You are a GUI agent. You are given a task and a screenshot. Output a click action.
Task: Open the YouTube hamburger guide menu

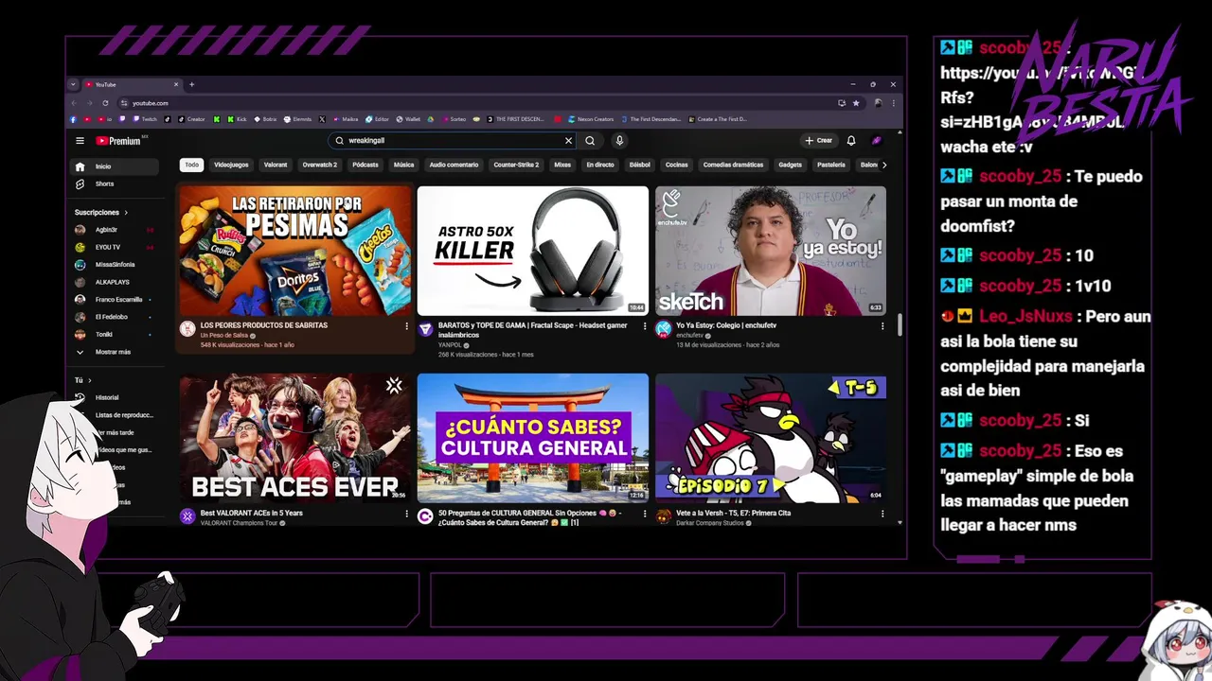tap(80, 141)
